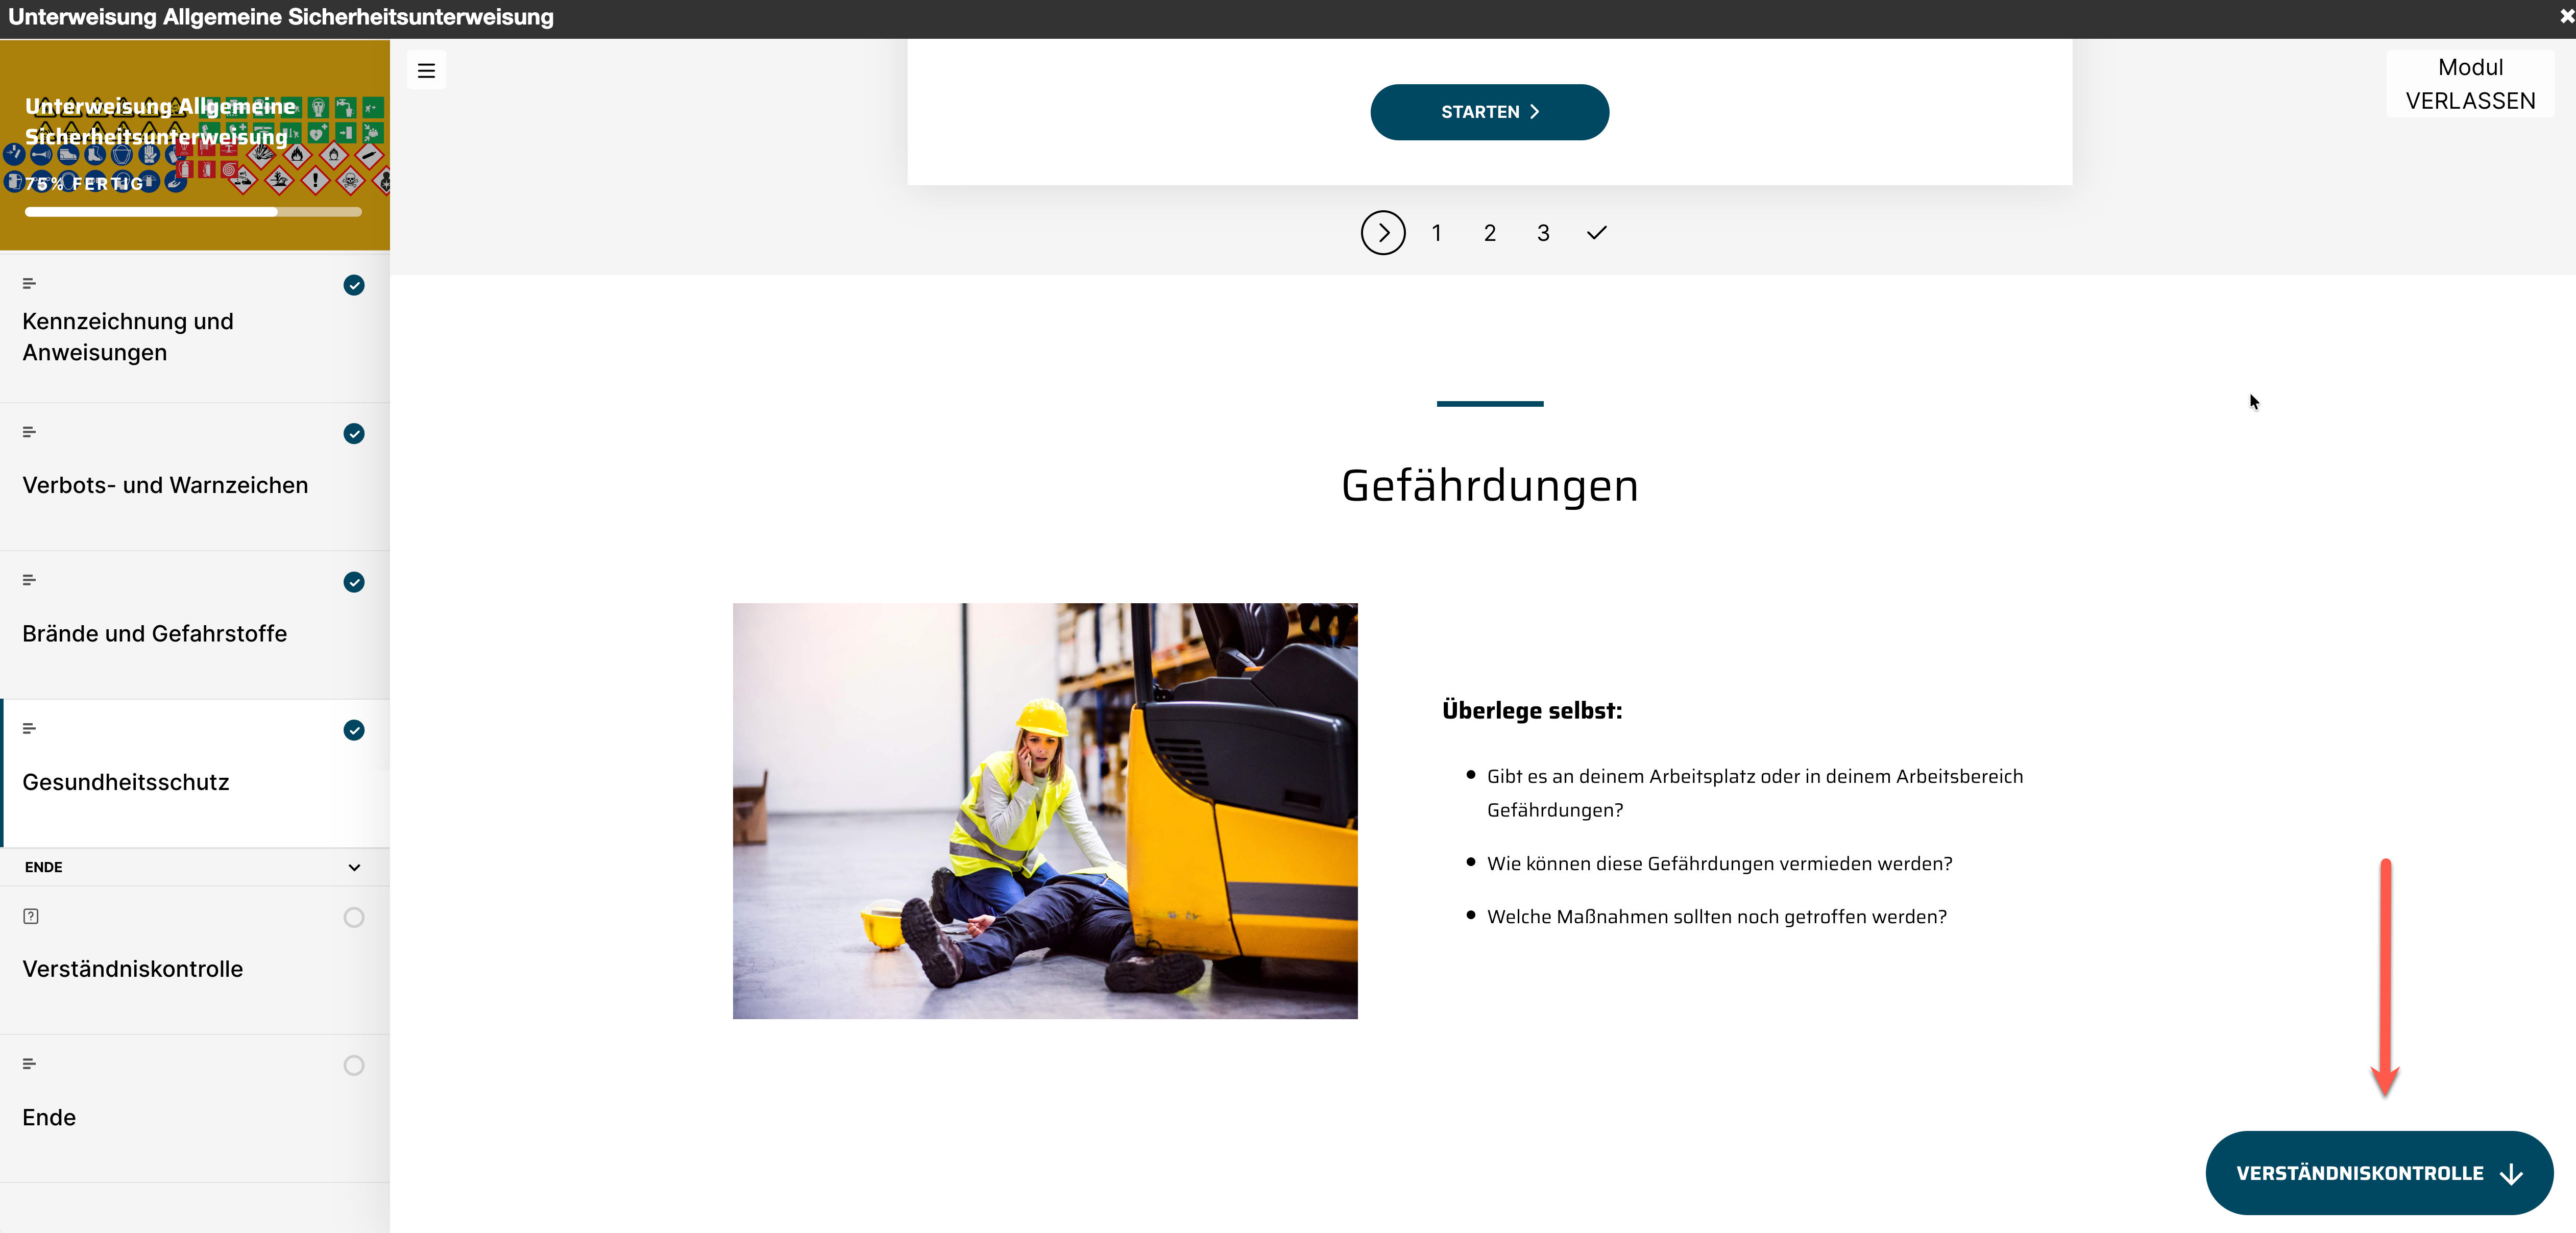Click completed check for Verbots- und Warnzeichen
Screen dimensions: 2576x1233
pos(354,433)
